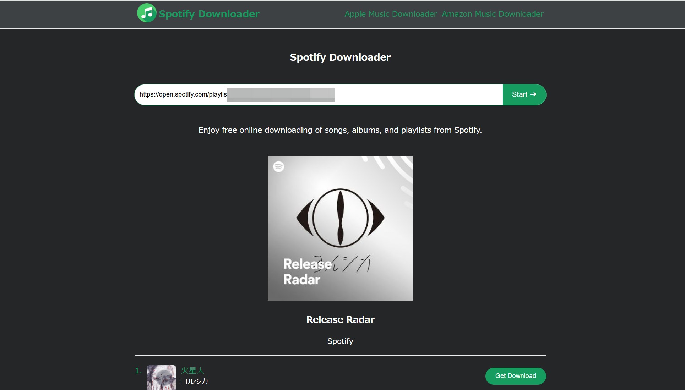Click the 'Enjoy free online downloading' tagline
The width and height of the screenshot is (685, 390).
(x=340, y=130)
